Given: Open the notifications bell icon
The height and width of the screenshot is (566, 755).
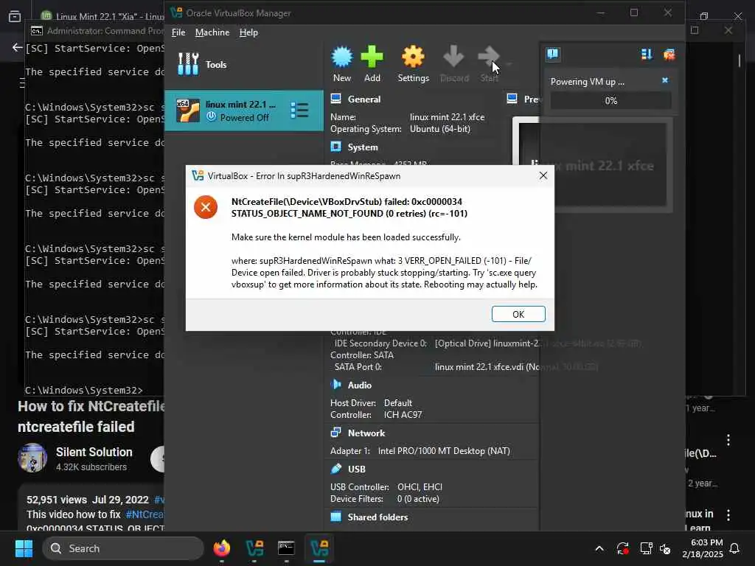Looking at the screenshot, I should (734, 548).
